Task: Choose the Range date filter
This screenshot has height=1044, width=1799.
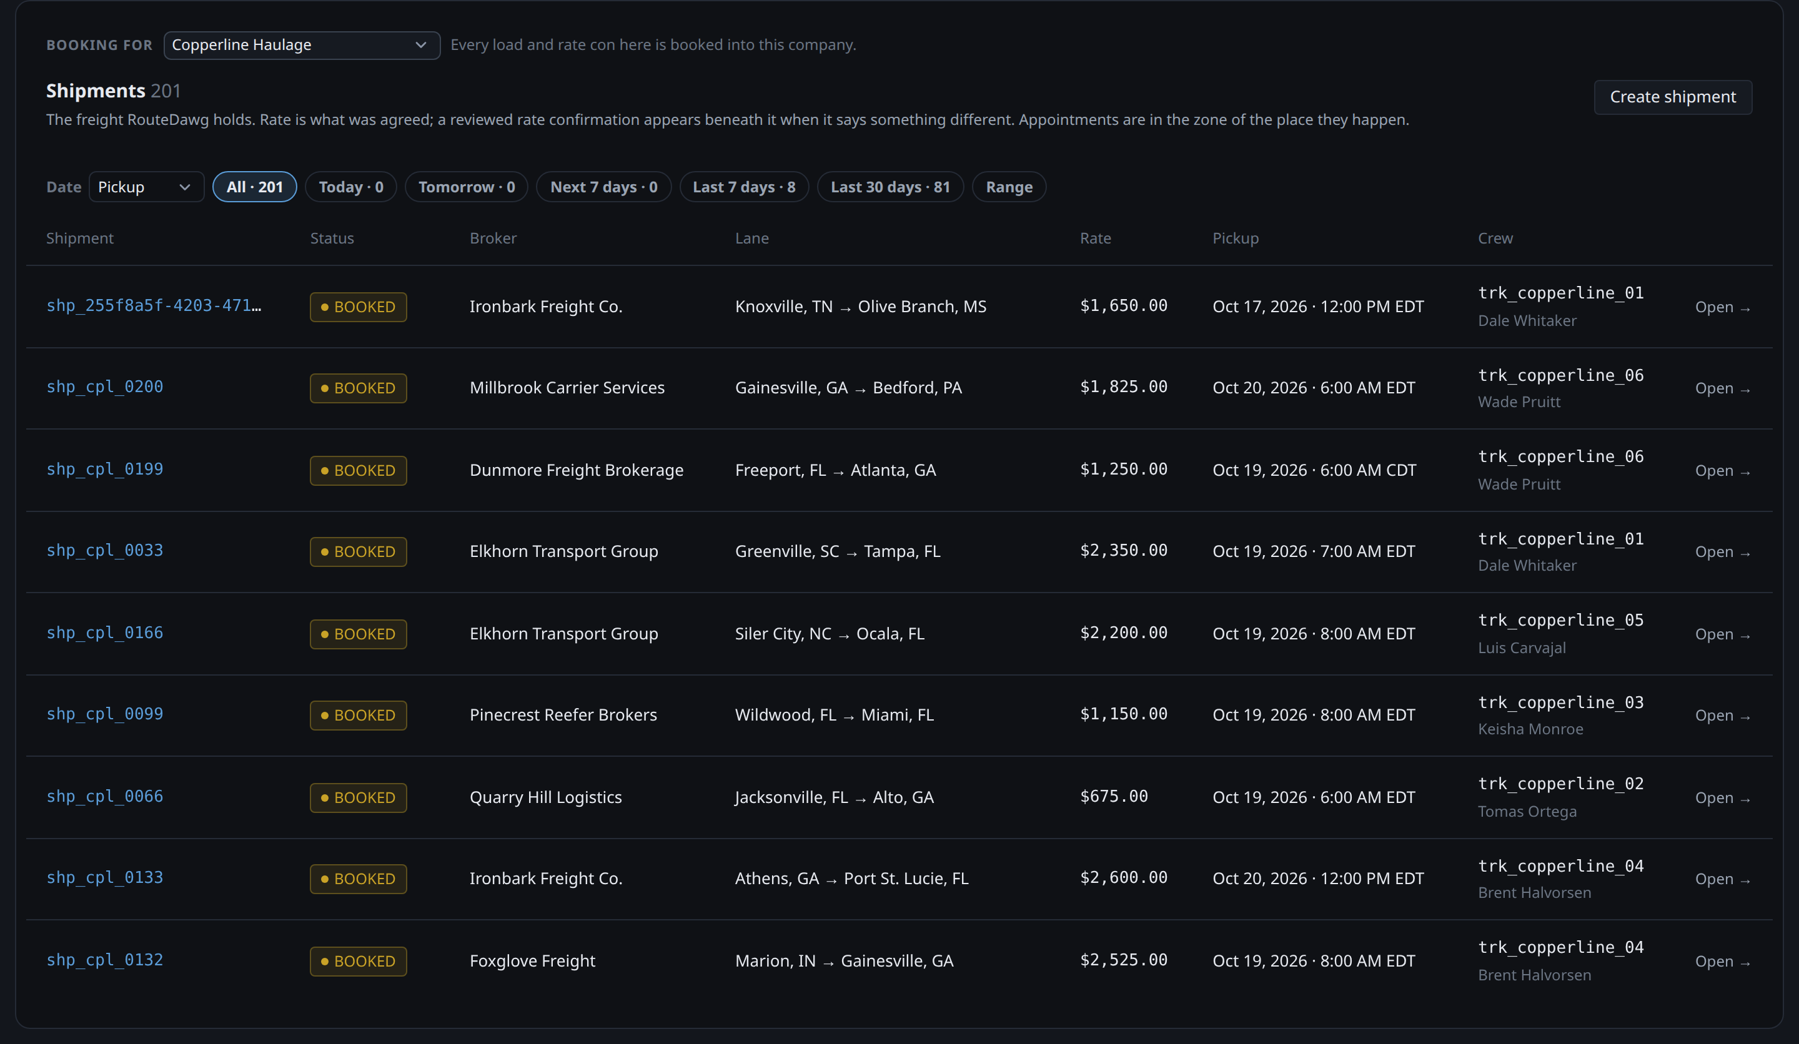Action: 1009,187
